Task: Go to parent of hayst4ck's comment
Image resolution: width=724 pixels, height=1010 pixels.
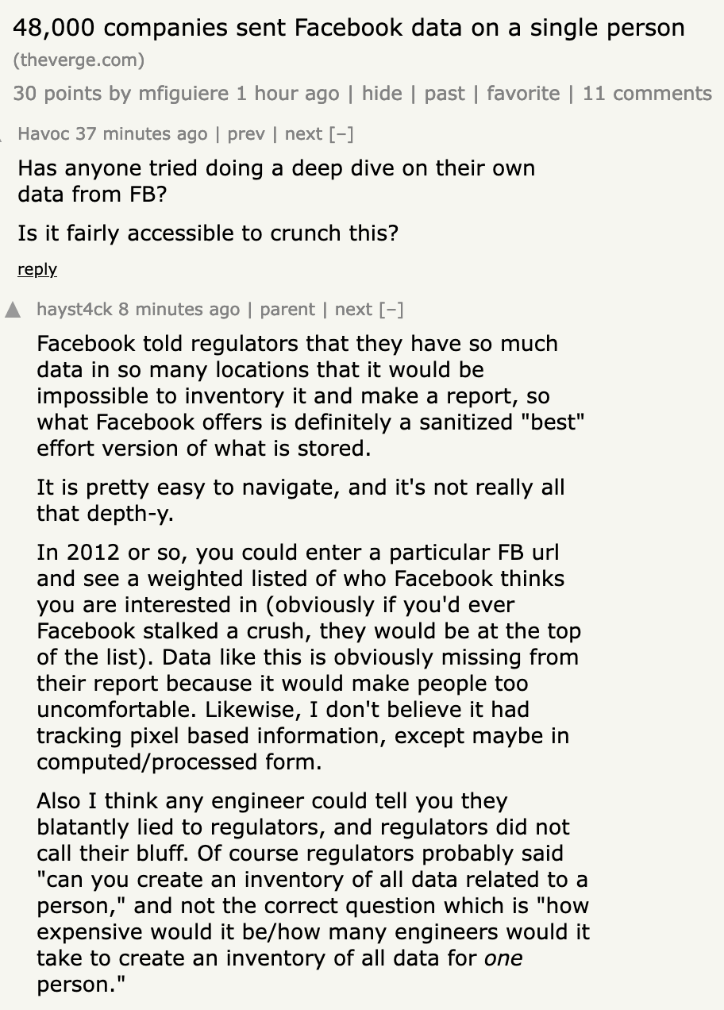Action: (287, 309)
